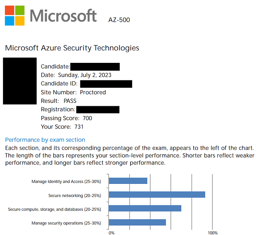Click Your Score 731 value
269x235 pixels.
[x=79, y=127]
